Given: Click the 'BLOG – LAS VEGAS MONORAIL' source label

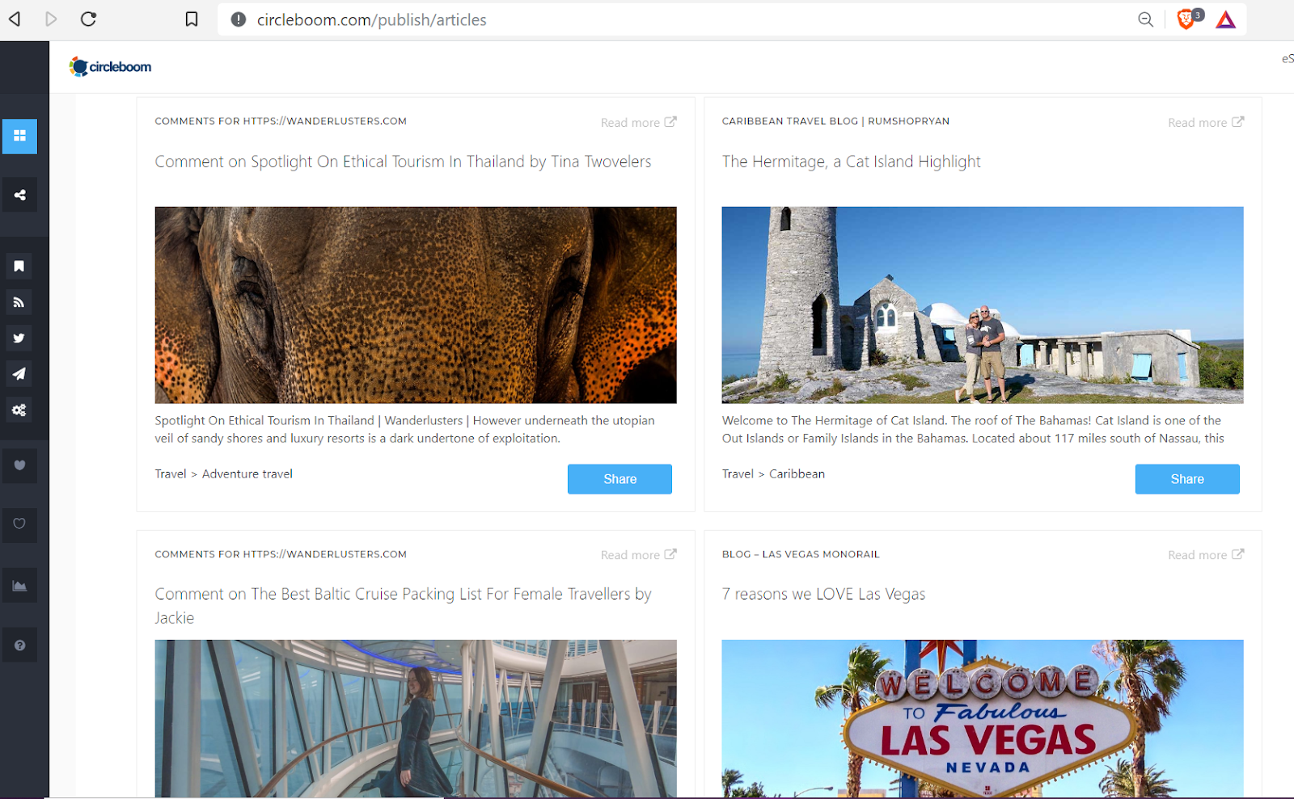Looking at the screenshot, I should point(801,554).
